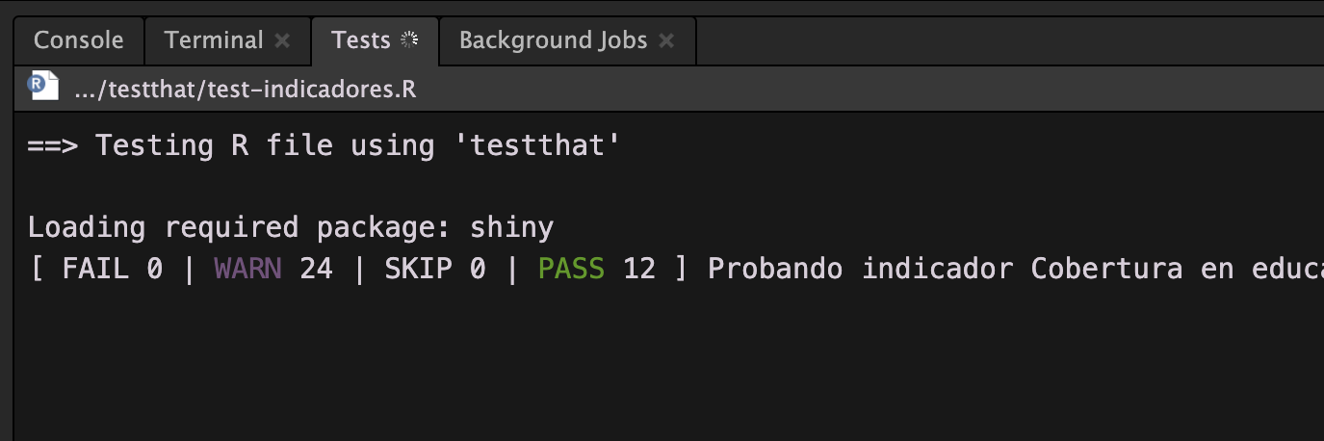Click the pass count 12
This screenshot has height=441, width=1324.
point(639,269)
